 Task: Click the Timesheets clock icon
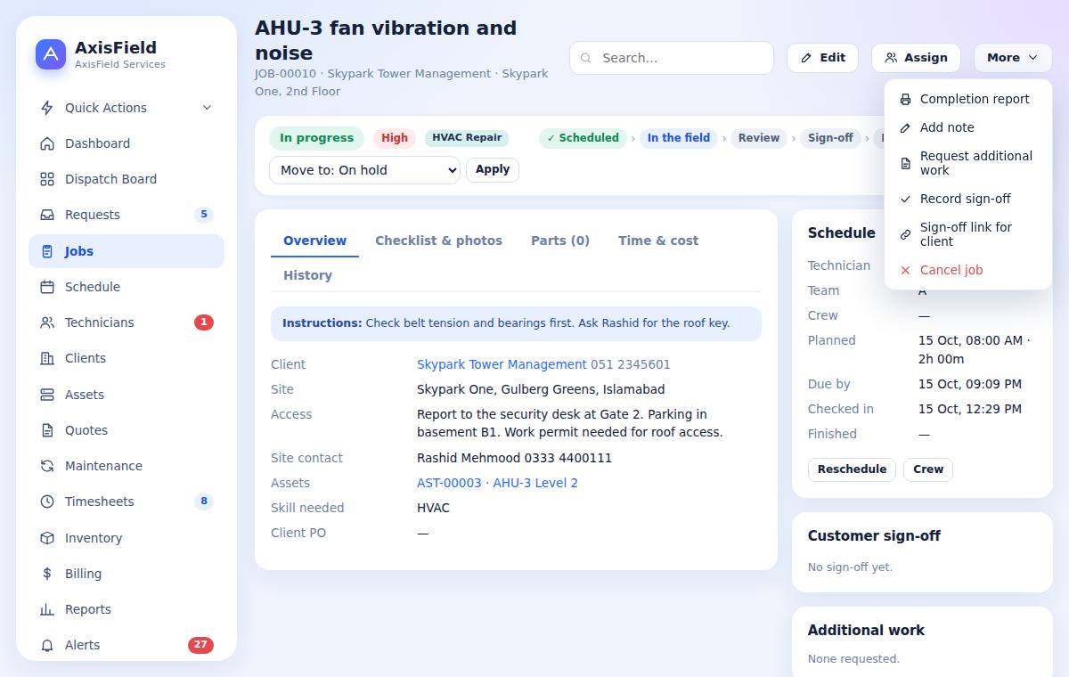point(47,502)
